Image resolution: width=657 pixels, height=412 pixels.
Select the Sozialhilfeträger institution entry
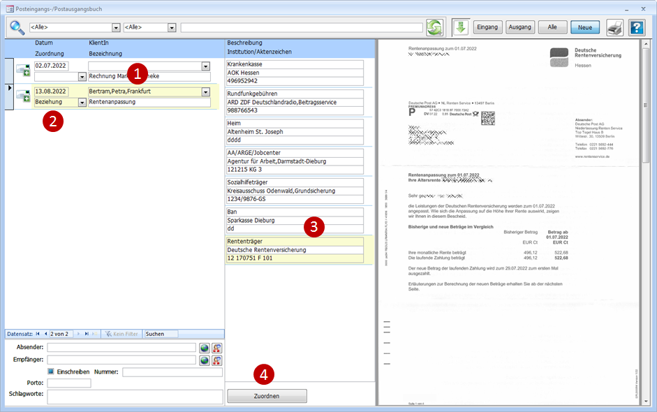click(295, 182)
